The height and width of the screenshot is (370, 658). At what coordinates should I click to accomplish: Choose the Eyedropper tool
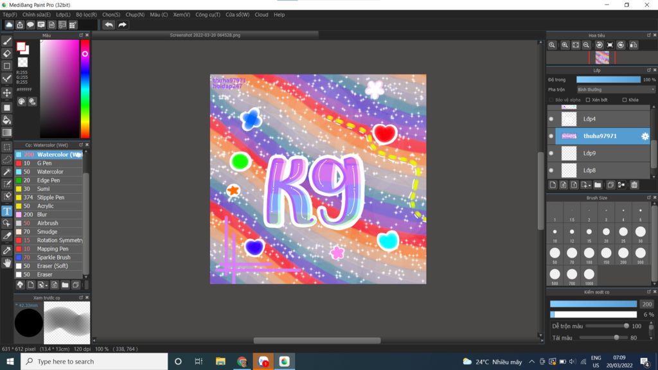[x=7, y=250]
